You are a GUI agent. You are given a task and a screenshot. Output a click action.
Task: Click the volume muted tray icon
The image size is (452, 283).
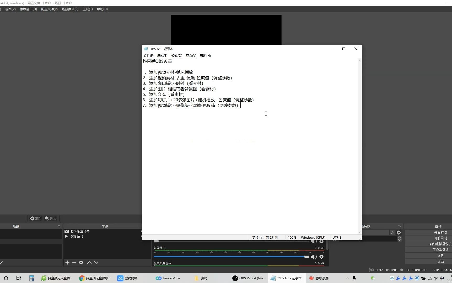pos(436,278)
